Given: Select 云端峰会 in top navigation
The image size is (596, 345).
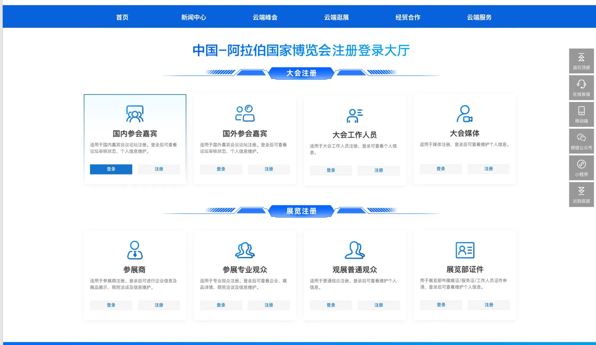Looking at the screenshot, I should [x=265, y=18].
